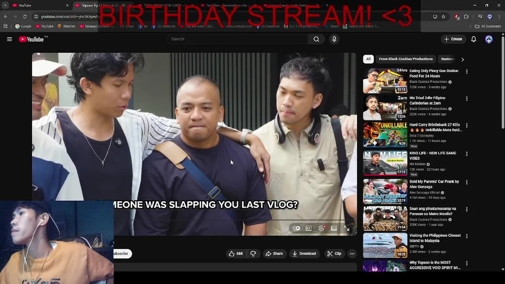Open the Google bookmark
This screenshot has width=505, height=284.
(x=23, y=26)
